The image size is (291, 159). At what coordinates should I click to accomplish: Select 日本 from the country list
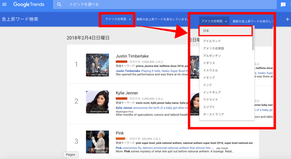pyautogui.click(x=225, y=31)
